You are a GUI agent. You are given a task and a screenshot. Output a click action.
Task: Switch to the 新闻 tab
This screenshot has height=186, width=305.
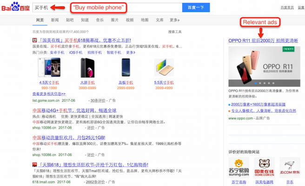pyautogui.click(x=55, y=20)
